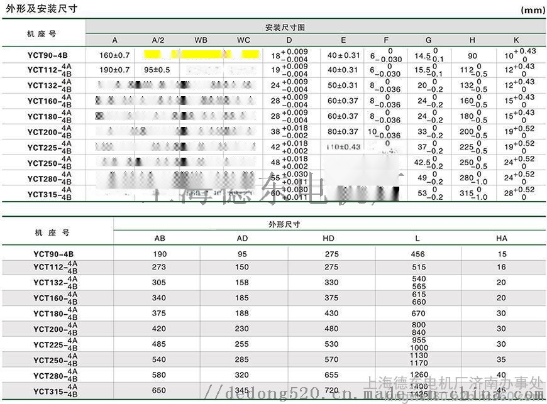Click the L column header
The width and height of the screenshot is (547, 404).
coord(417,238)
